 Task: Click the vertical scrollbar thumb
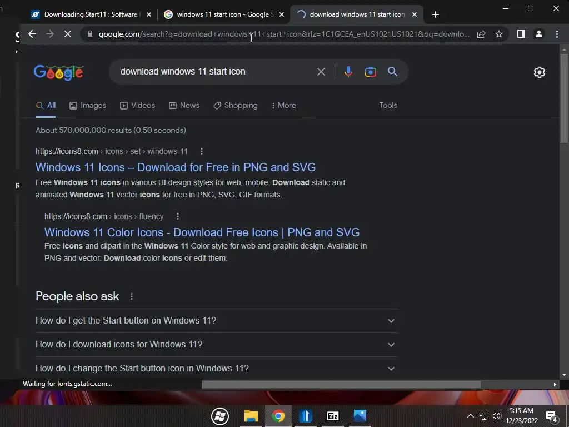point(564,98)
